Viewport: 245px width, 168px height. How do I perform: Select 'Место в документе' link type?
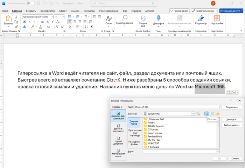[x=118, y=128]
